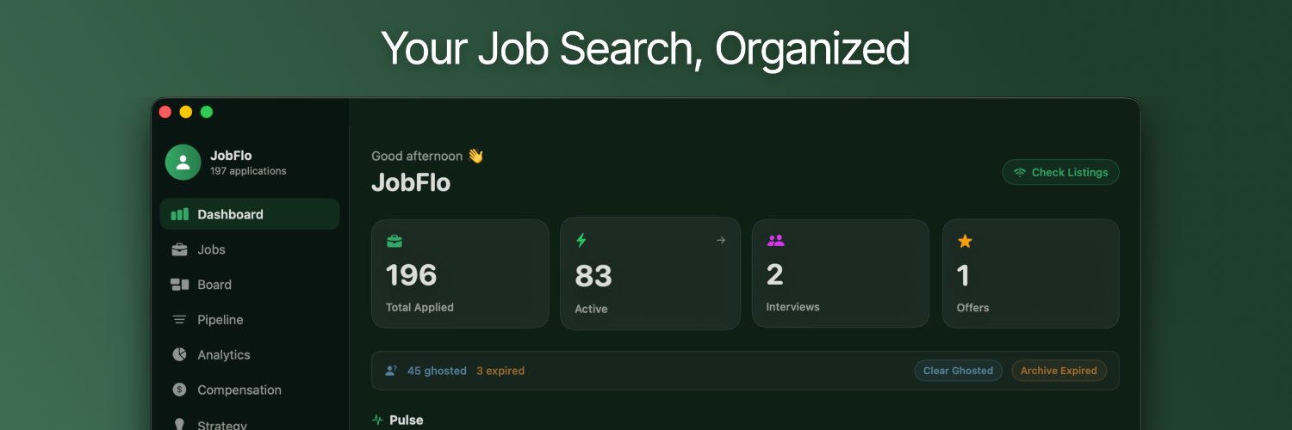Click the arrow icon on the Active card

tap(721, 240)
